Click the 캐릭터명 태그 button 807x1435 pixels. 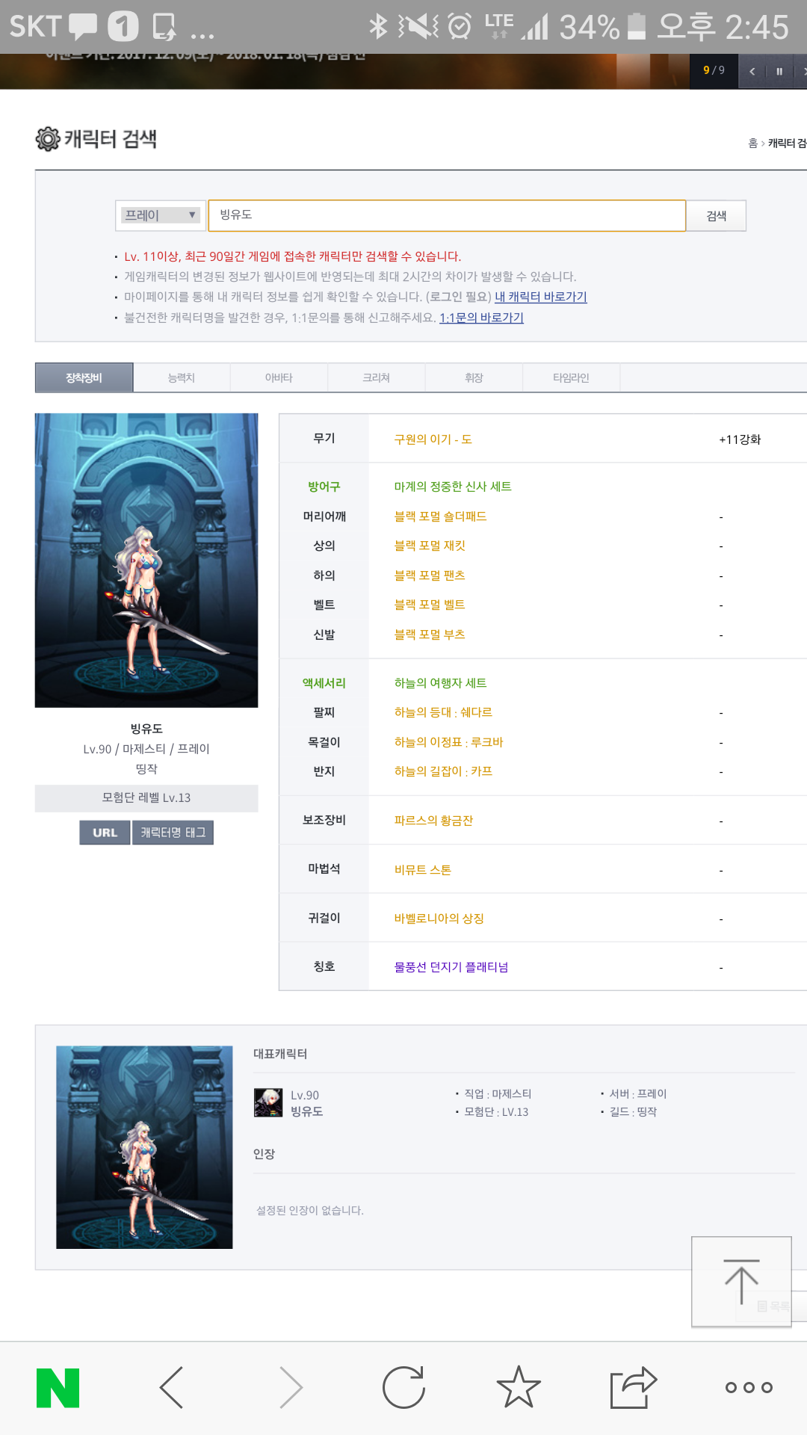click(173, 833)
